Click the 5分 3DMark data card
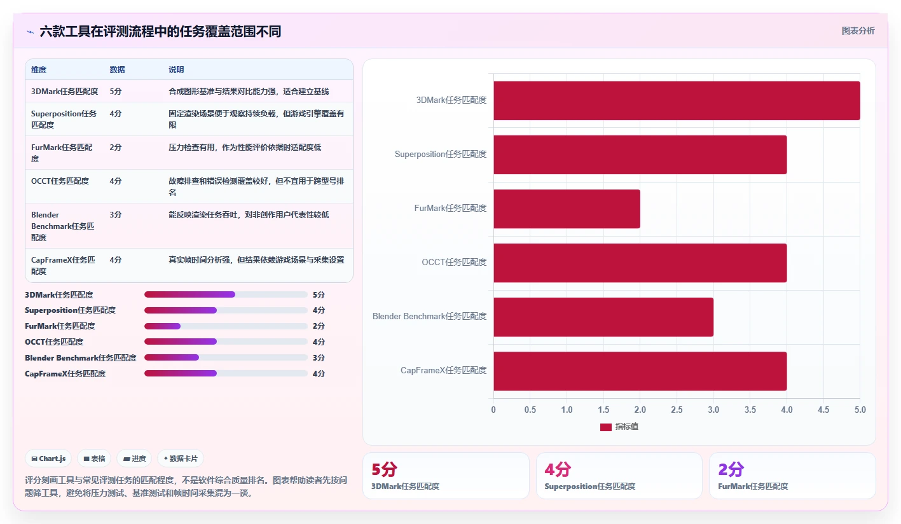Image resolution: width=901 pixels, height=524 pixels. [x=446, y=476]
